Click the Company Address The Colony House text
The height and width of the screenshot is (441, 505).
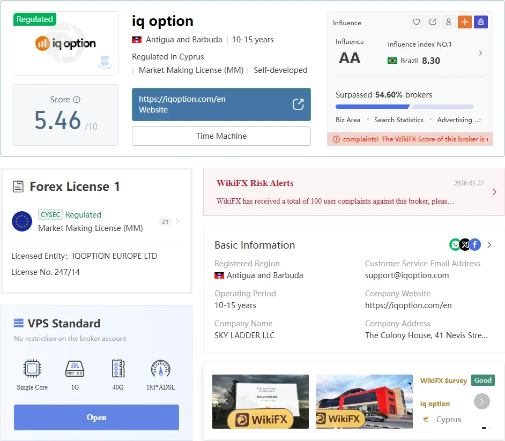coord(426,335)
